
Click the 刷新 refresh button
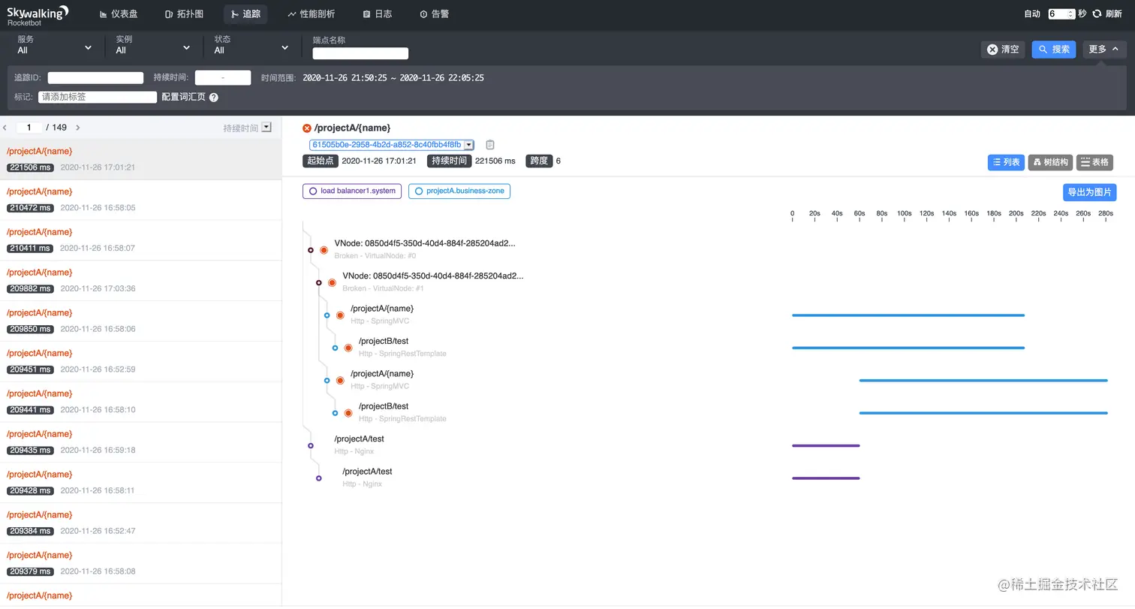1107,14
